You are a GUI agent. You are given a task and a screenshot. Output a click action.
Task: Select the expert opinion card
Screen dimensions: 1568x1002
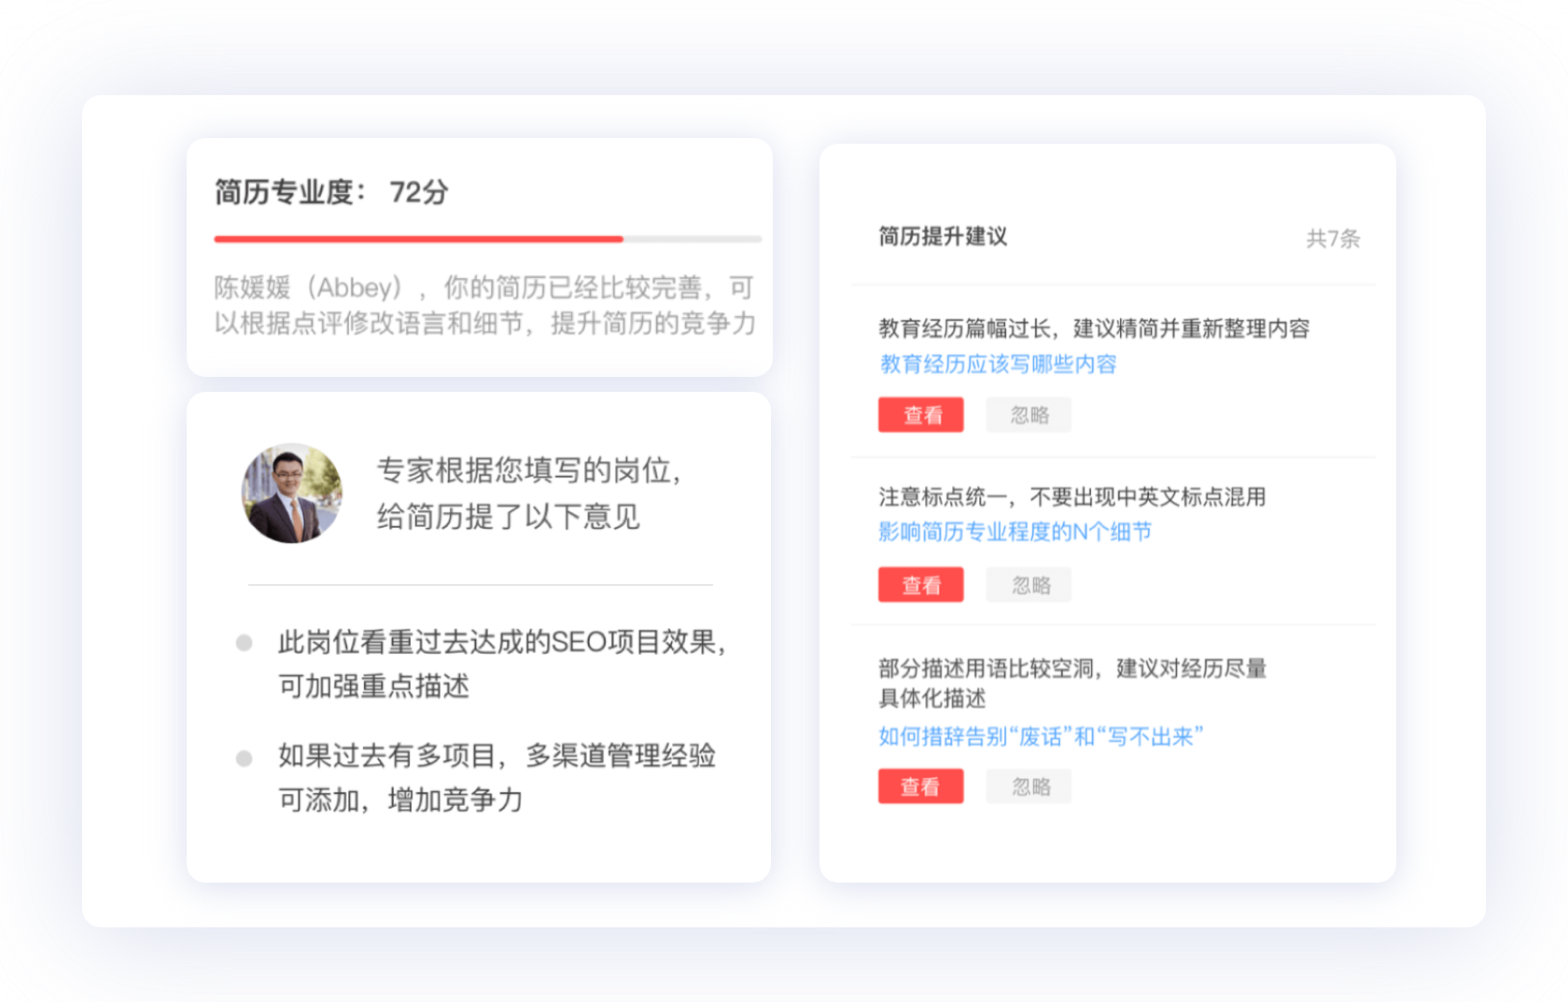click(479, 639)
